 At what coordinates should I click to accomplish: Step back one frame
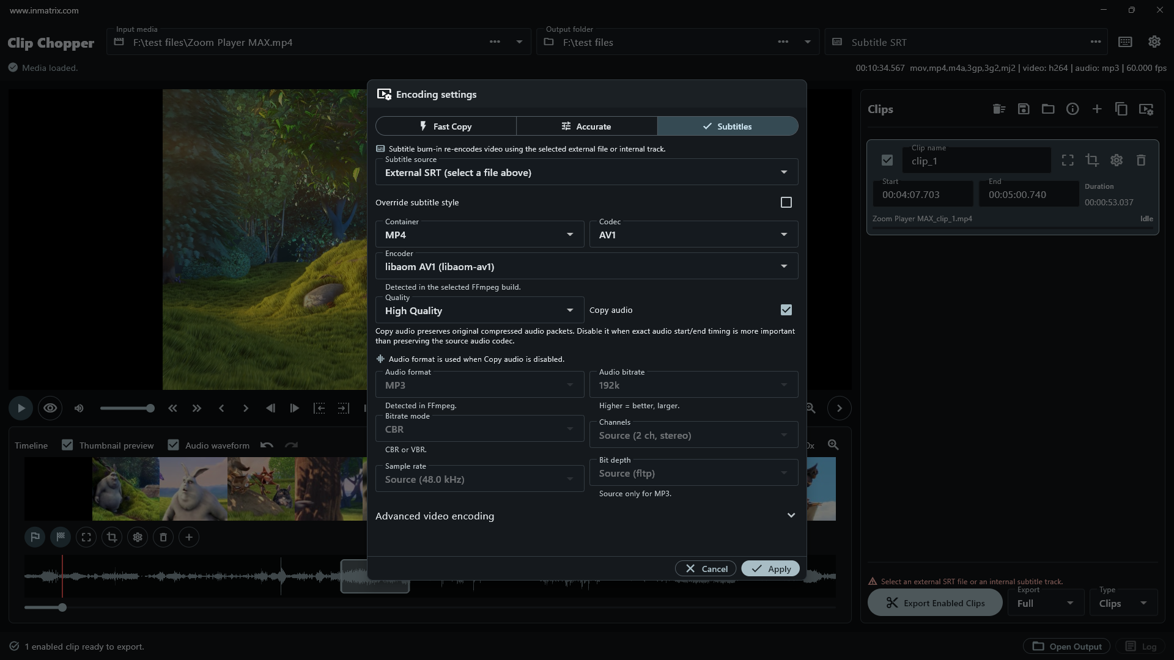pyautogui.click(x=270, y=408)
